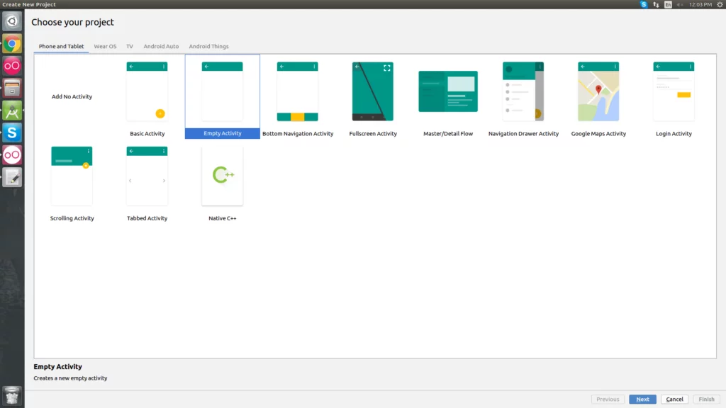Switch to the Android Auto tab
The image size is (726, 408).
point(161,47)
